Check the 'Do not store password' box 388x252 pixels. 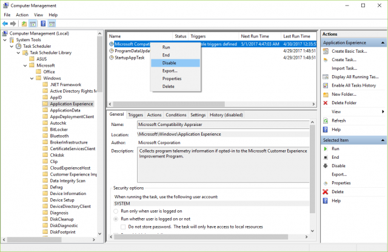coord(124,227)
